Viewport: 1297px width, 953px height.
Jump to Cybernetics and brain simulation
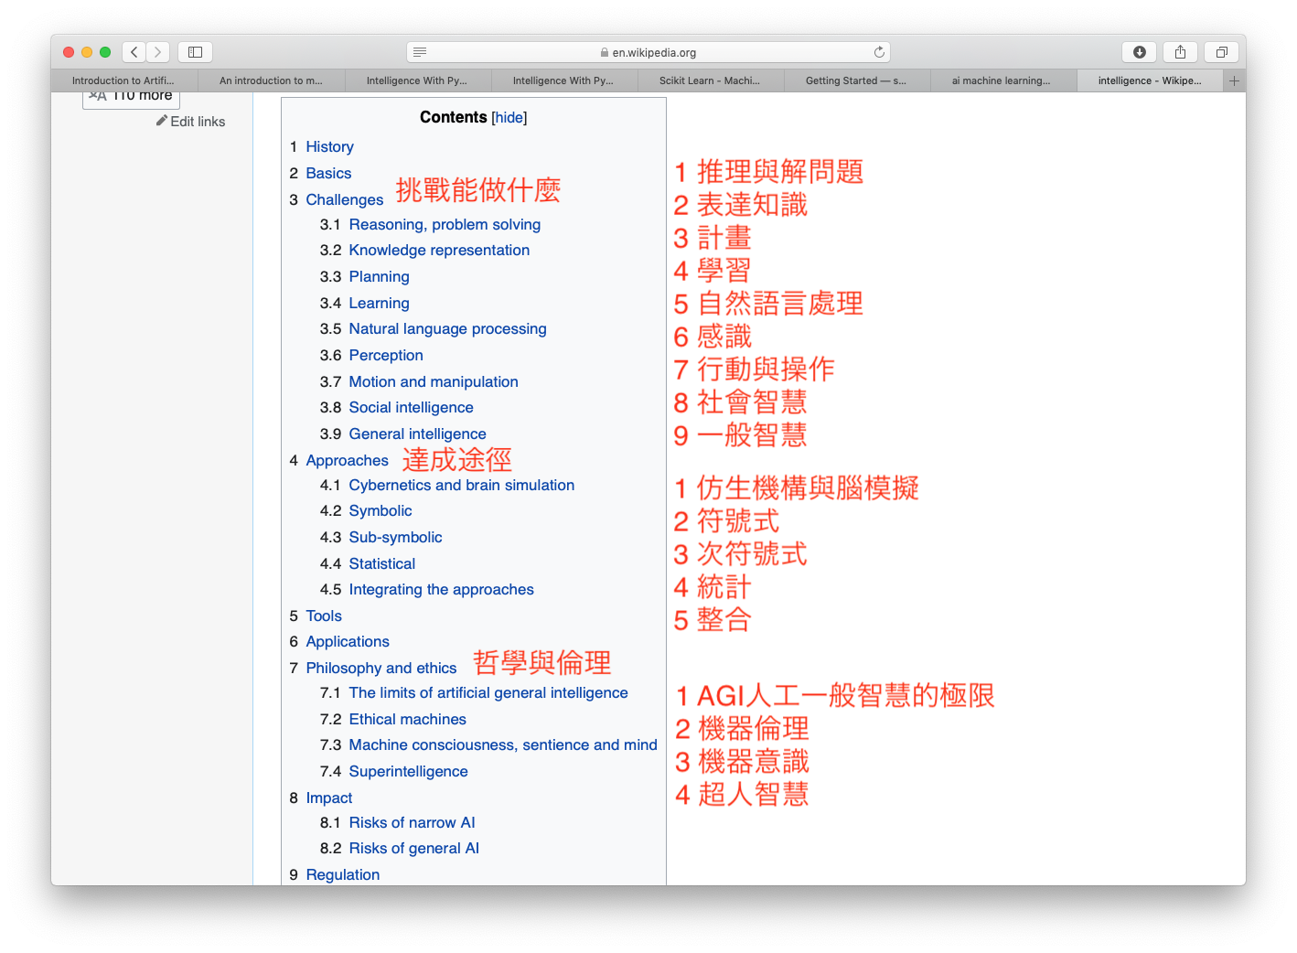coord(461,486)
